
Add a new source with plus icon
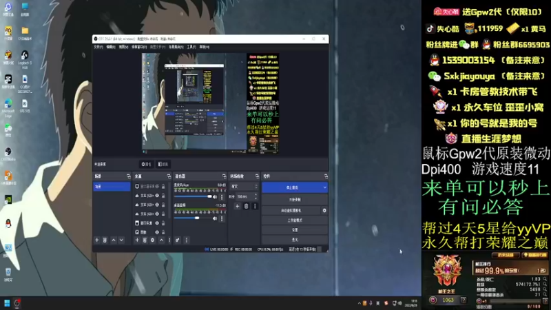[x=137, y=240]
